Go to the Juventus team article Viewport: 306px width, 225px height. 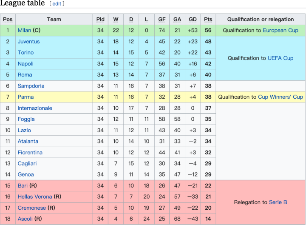point(28,42)
